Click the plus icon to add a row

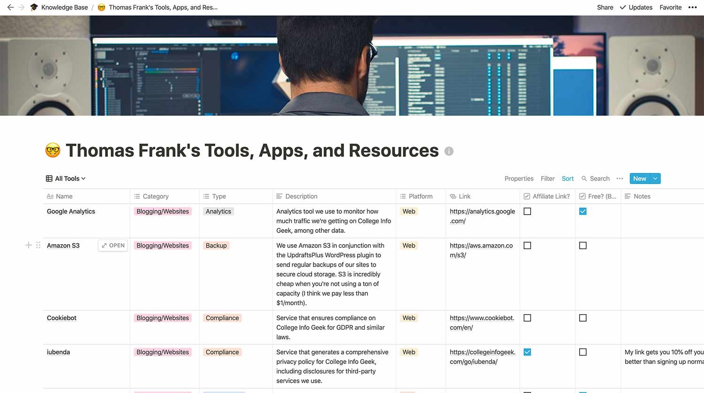pos(28,245)
